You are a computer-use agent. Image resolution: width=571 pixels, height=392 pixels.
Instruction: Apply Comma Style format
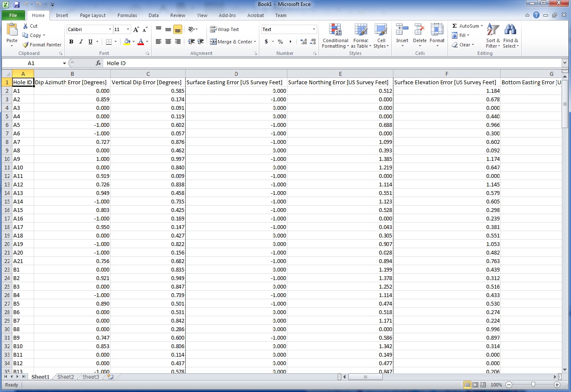pyautogui.click(x=290, y=42)
